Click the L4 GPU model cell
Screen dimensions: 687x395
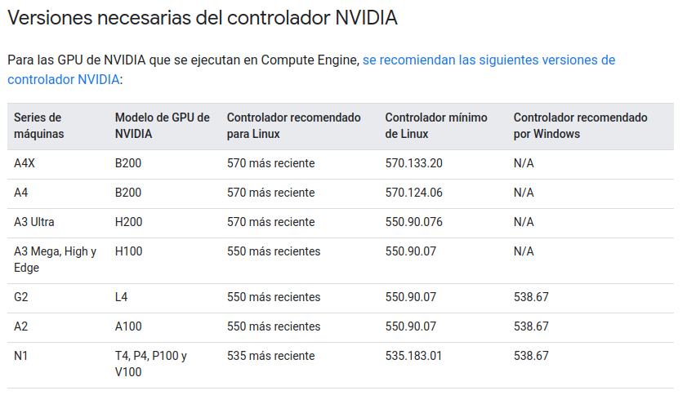pyautogui.click(x=122, y=297)
